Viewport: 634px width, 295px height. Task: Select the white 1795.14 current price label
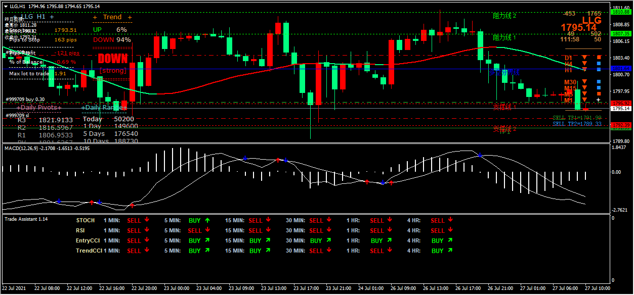tap(620, 109)
